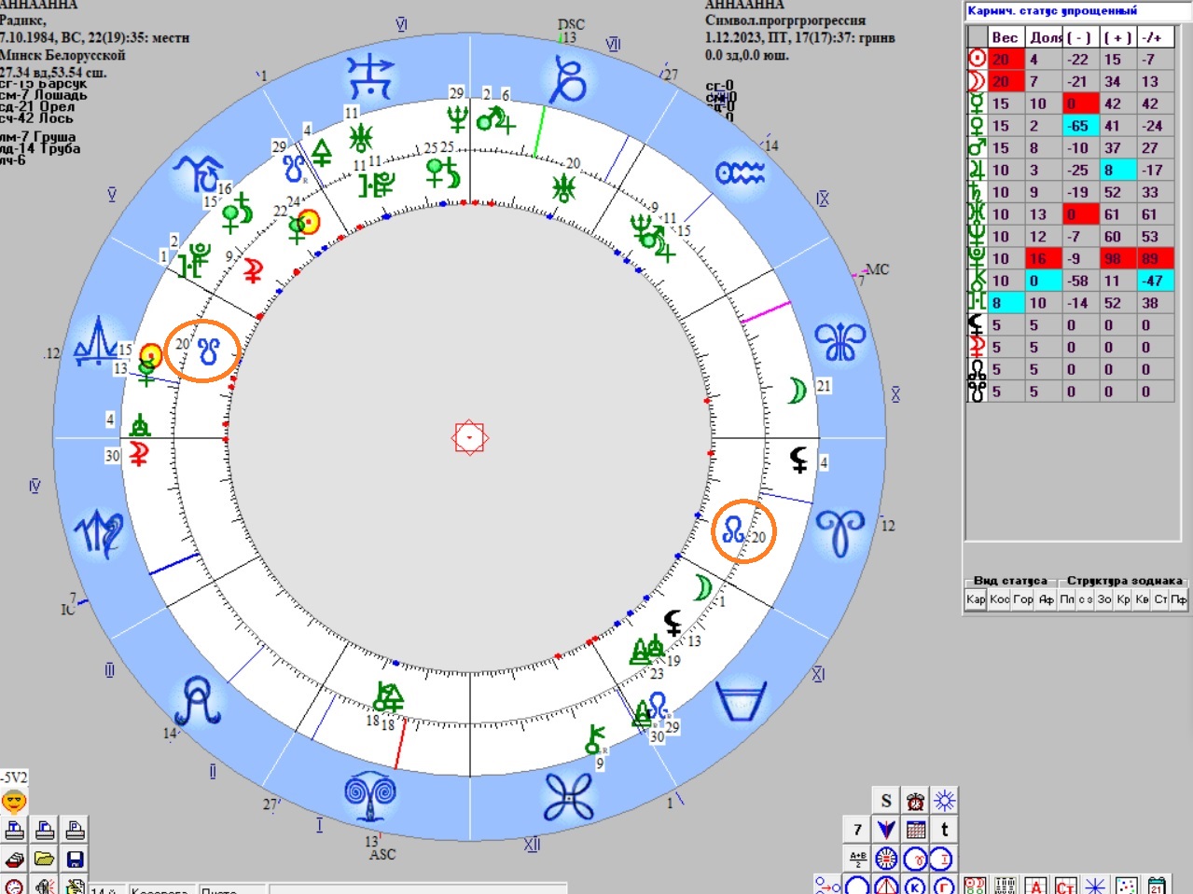This screenshot has height=894, width=1193.
Task: Click the circle icon with red rays
Action: coord(886,858)
